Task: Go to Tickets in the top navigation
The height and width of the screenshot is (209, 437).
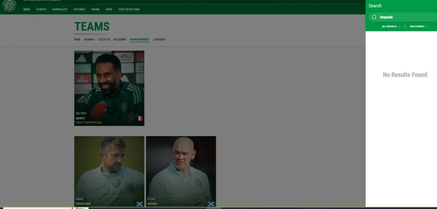Action: (x=41, y=9)
